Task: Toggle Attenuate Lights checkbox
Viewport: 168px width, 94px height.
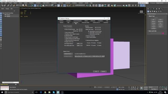Action: pos(65,36)
